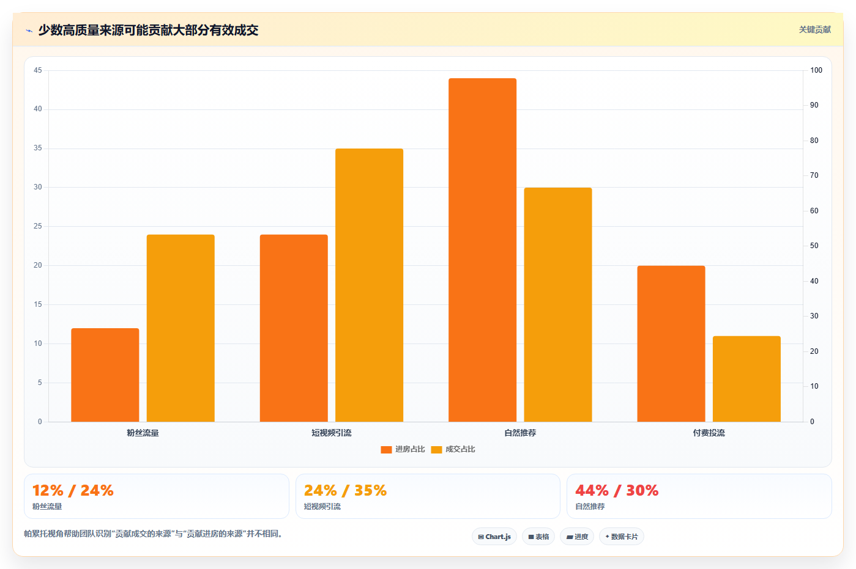
Task: Open the 44% / 30% 自然推荐 card
Action: [699, 496]
